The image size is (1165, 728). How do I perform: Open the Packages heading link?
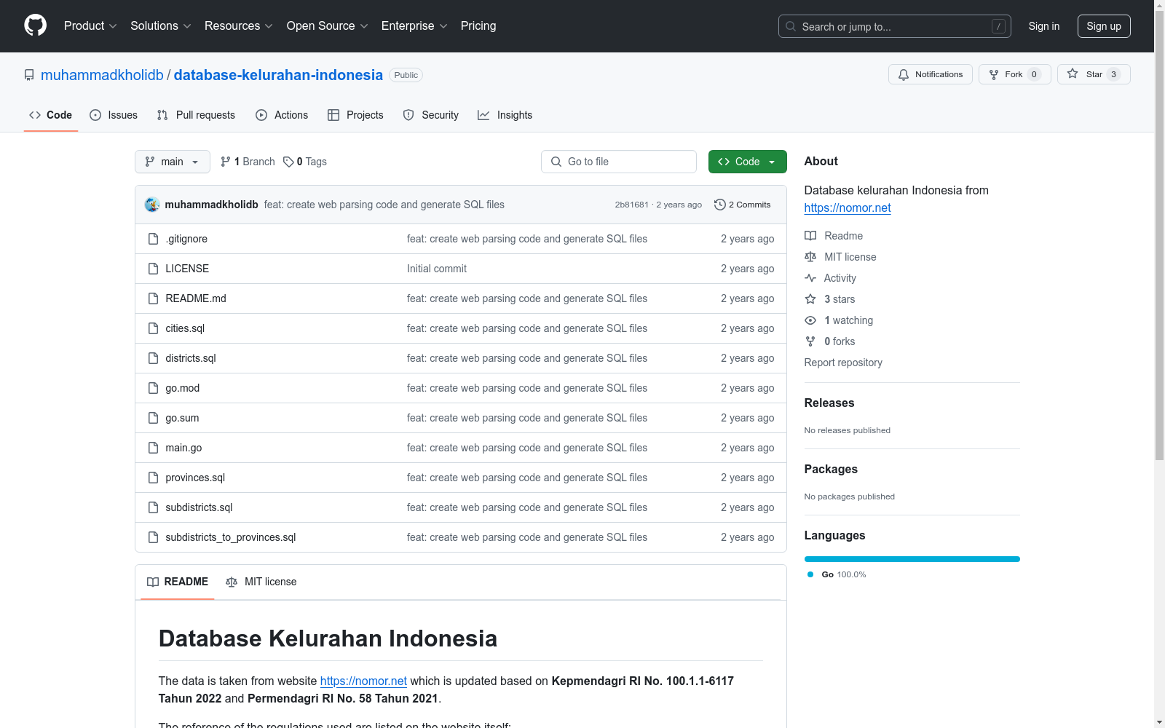pyautogui.click(x=831, y=469)
